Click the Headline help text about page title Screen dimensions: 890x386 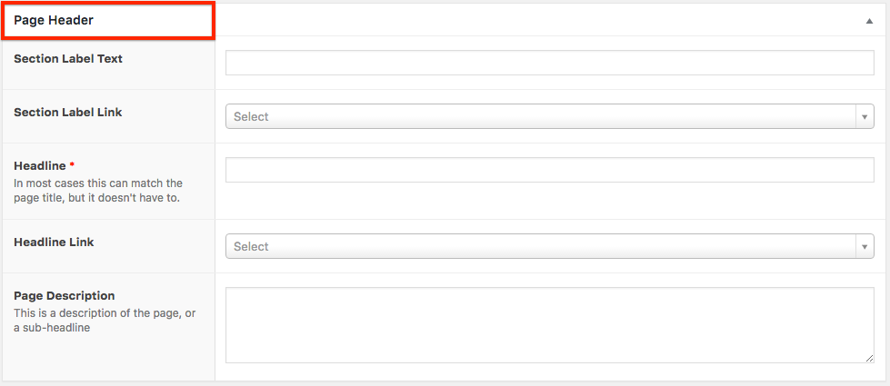tap(98, 191)
